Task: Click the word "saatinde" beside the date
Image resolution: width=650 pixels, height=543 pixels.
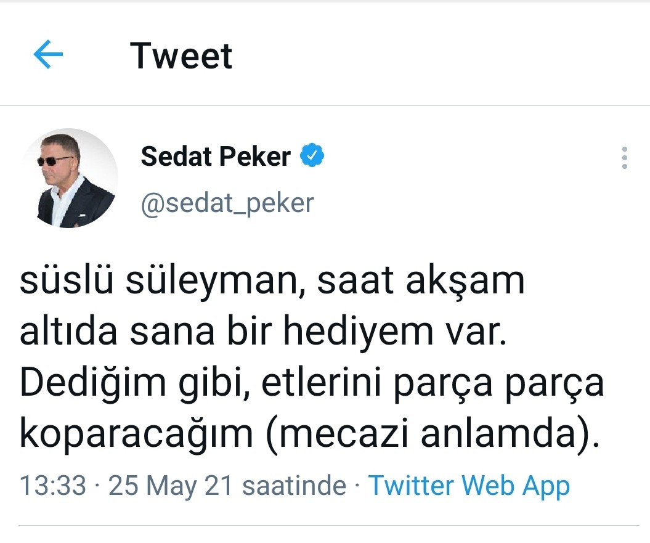Action: point(295,485)
